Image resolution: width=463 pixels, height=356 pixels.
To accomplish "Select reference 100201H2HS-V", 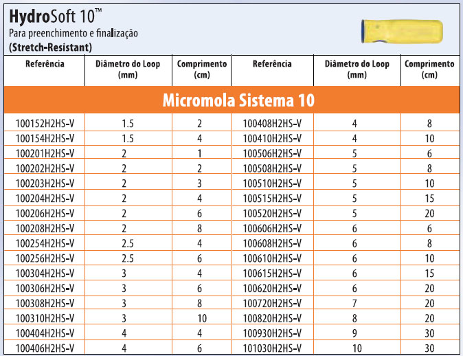I will [x=45, y=154].
